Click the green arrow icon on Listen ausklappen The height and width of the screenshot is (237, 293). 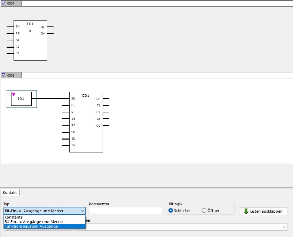coord(246,211)
